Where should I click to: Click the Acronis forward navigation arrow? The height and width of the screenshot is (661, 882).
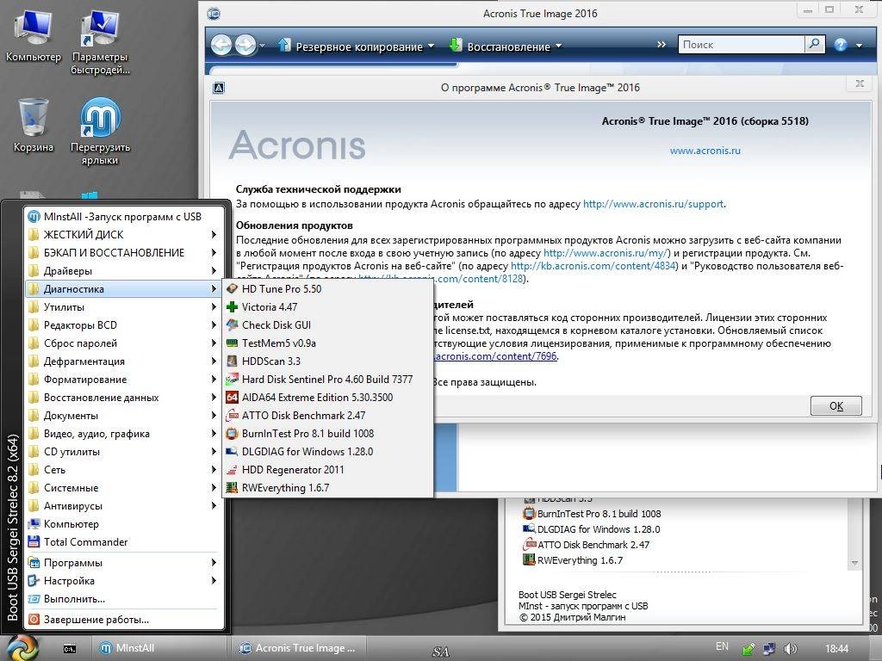tap(245, 45)
